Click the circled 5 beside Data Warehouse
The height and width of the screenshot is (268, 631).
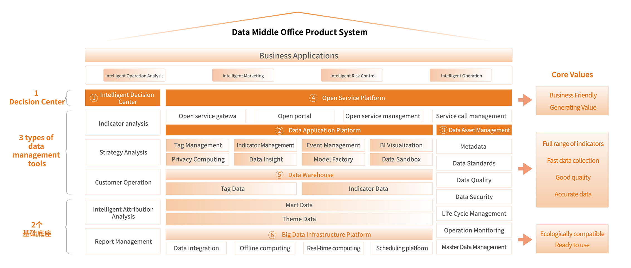[279, 175]
